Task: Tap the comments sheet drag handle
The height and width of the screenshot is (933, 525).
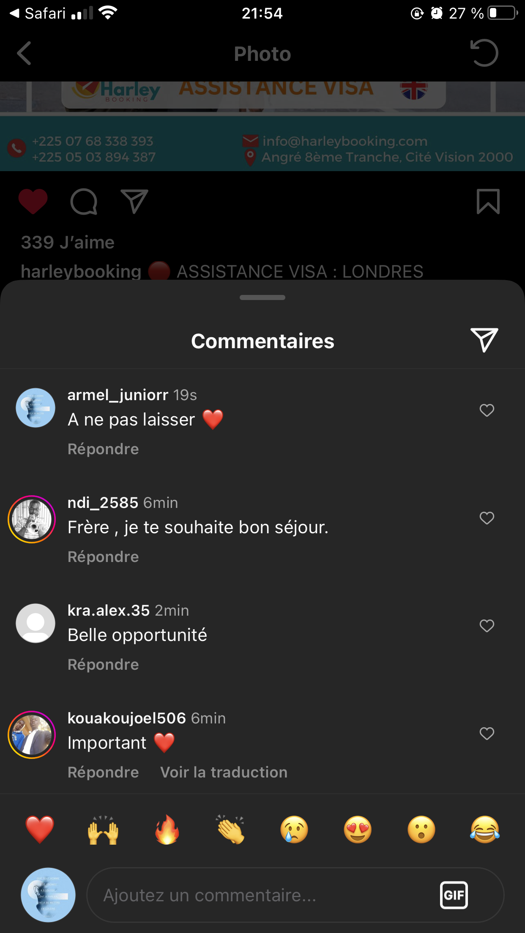Action: click(x=262, y=297)
